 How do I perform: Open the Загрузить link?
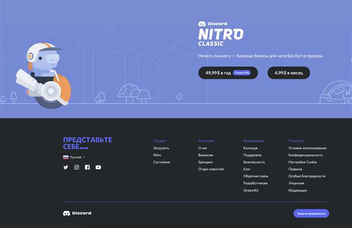click(x=161, y=148)
